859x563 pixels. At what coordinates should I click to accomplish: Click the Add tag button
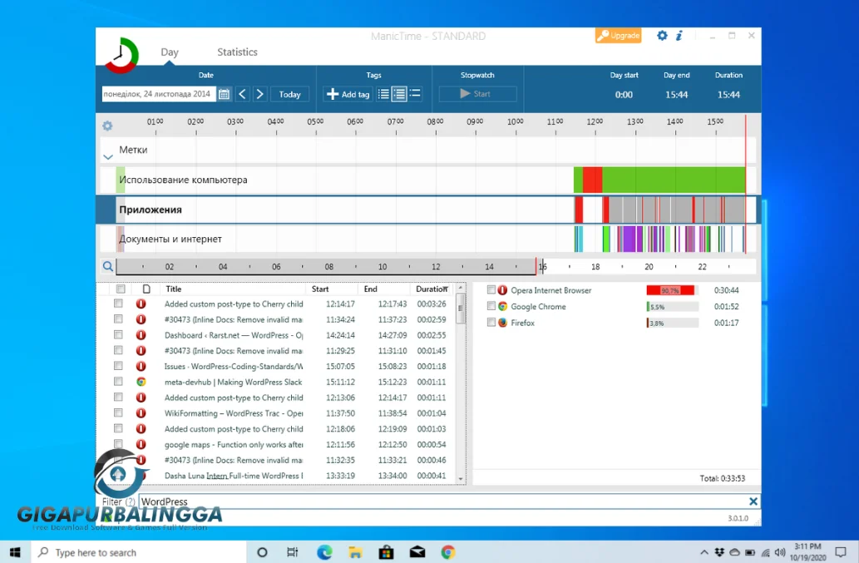(348, 95)
